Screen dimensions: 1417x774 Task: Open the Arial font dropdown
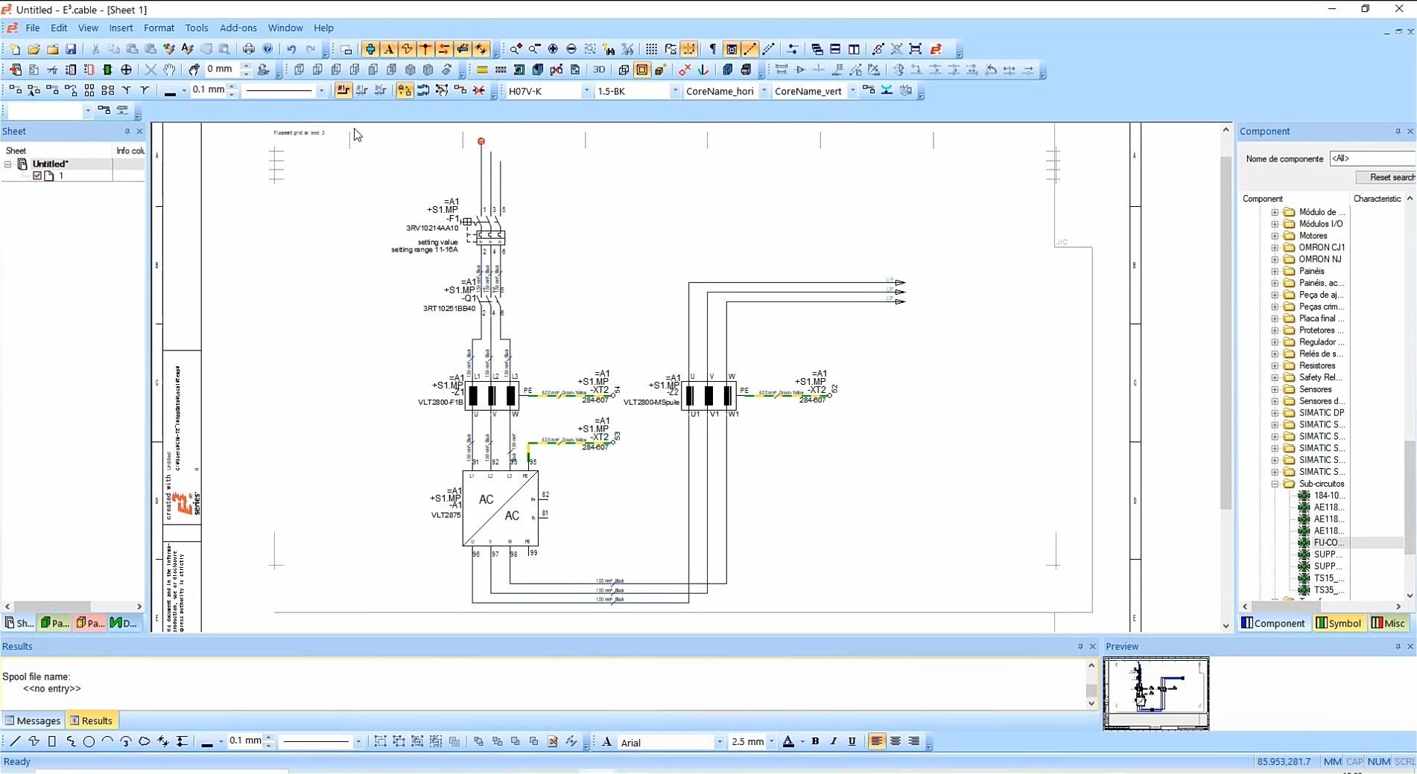click(719, 742)
